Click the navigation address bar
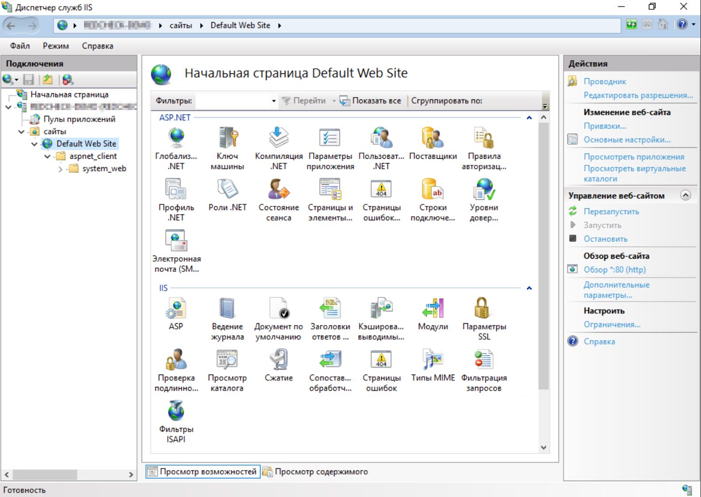Screen dimensions: 701x497 point(337,25)
